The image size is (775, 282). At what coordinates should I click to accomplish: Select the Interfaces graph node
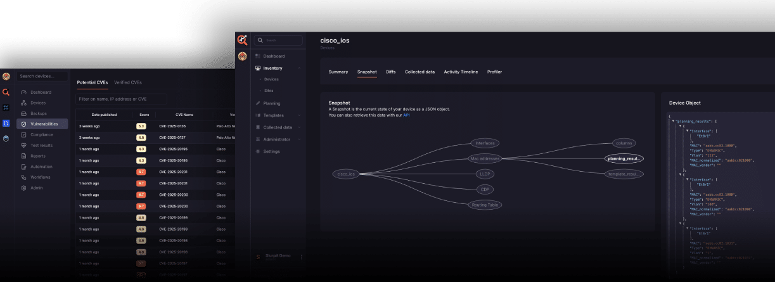(x=486, y=143)
